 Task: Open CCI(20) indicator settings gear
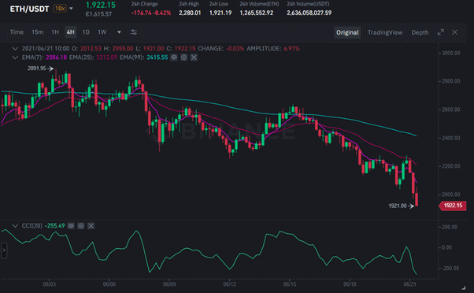point(81,226)
